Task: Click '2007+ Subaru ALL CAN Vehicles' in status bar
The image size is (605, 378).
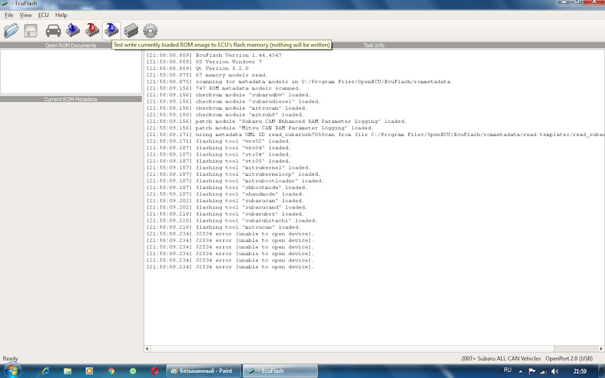Action: tap(501, 358)
